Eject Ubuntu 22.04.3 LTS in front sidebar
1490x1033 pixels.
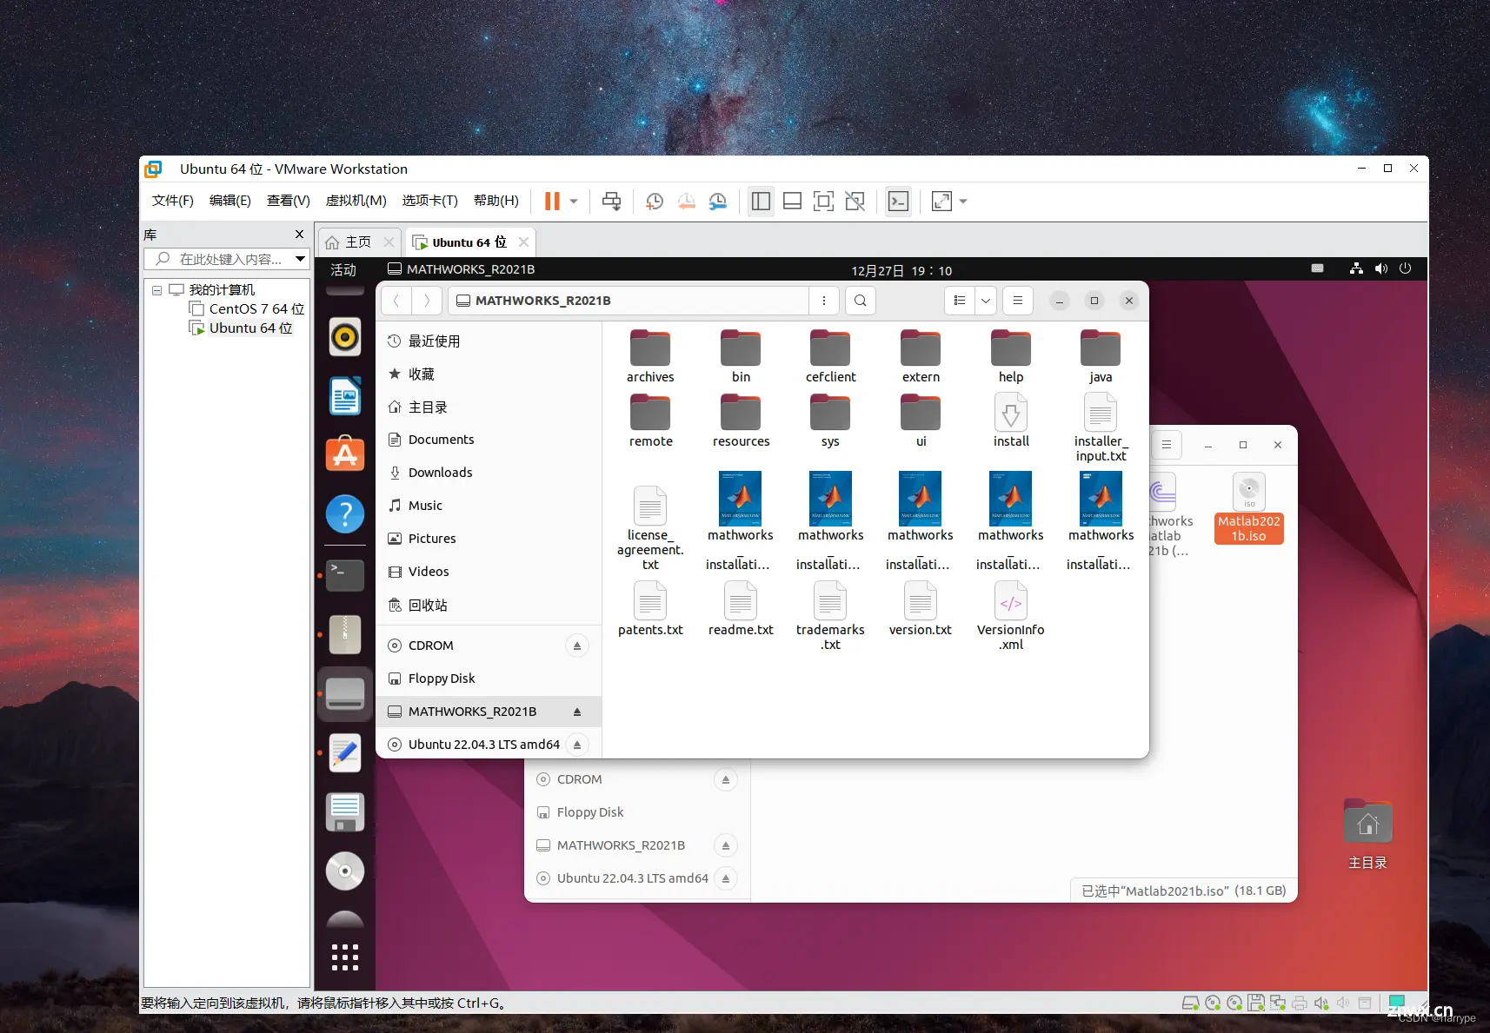pos(577,745)
